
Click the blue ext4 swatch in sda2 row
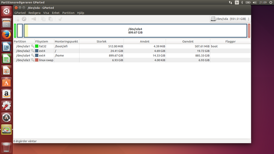point(37,51)
